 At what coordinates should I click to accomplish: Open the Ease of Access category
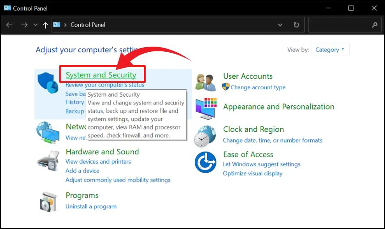tap(248, 154)
